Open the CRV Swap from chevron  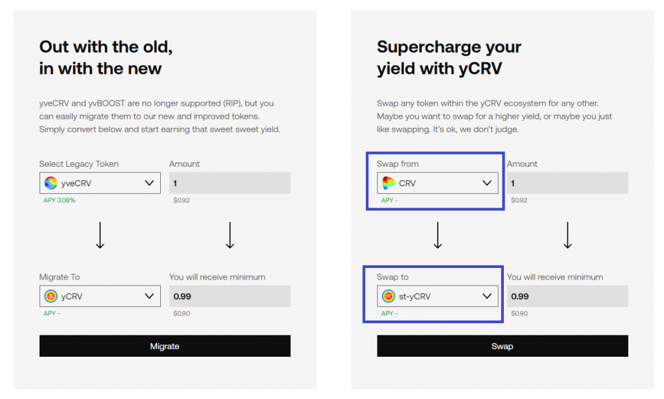point(487,183)
